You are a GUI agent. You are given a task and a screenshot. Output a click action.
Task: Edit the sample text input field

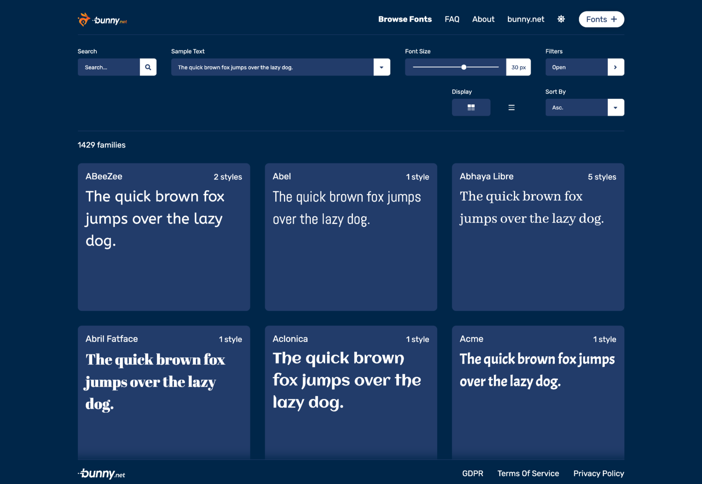click(x=272, y=67)
